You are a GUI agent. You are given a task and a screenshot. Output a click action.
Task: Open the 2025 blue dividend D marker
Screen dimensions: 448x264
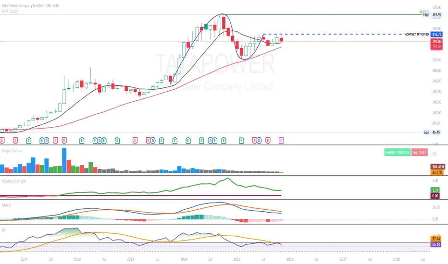click(x=259, y=141)
